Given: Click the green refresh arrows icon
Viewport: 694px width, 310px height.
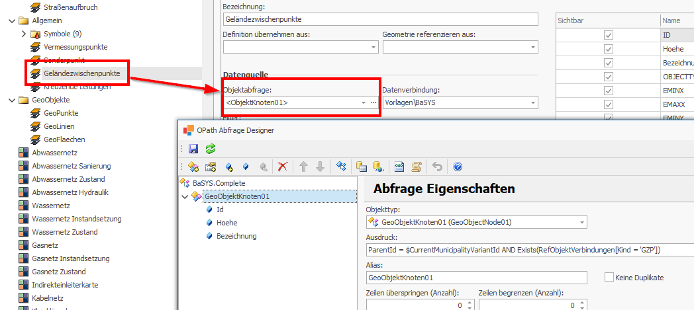Looking at the screenshot, I should 211,149.
